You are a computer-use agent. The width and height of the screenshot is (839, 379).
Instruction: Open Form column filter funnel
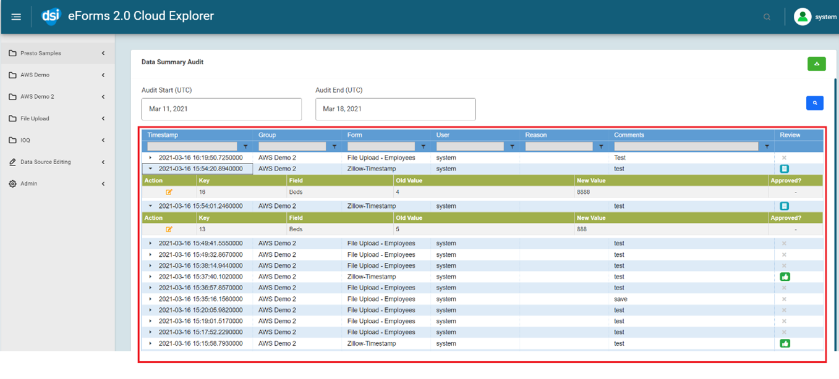click(423, 147)
